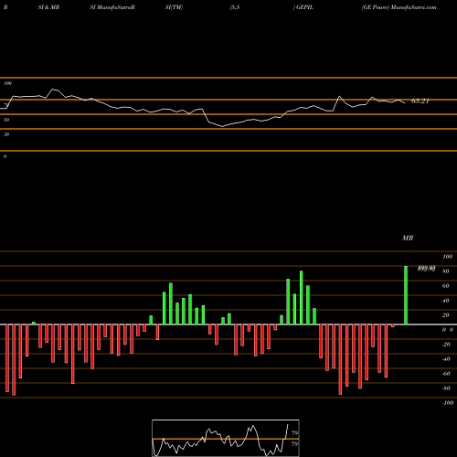The width and height of the screenshot is (457, 457).
Task: Click the 50 level label on RSI chart
Action: pyautogui.click(x=6, y=120)
